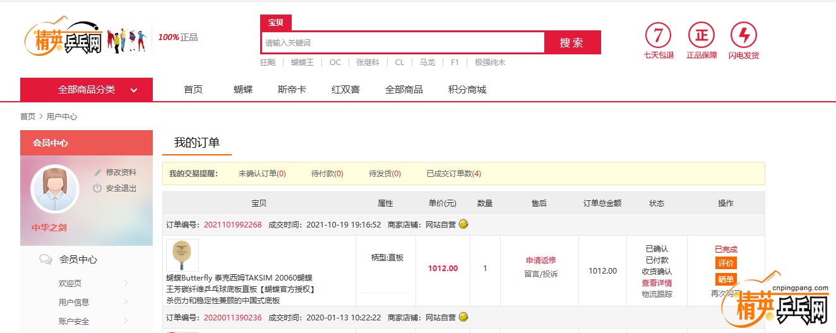Open order number 2021101992268
836x333 pixels.
tap(232, 225)
